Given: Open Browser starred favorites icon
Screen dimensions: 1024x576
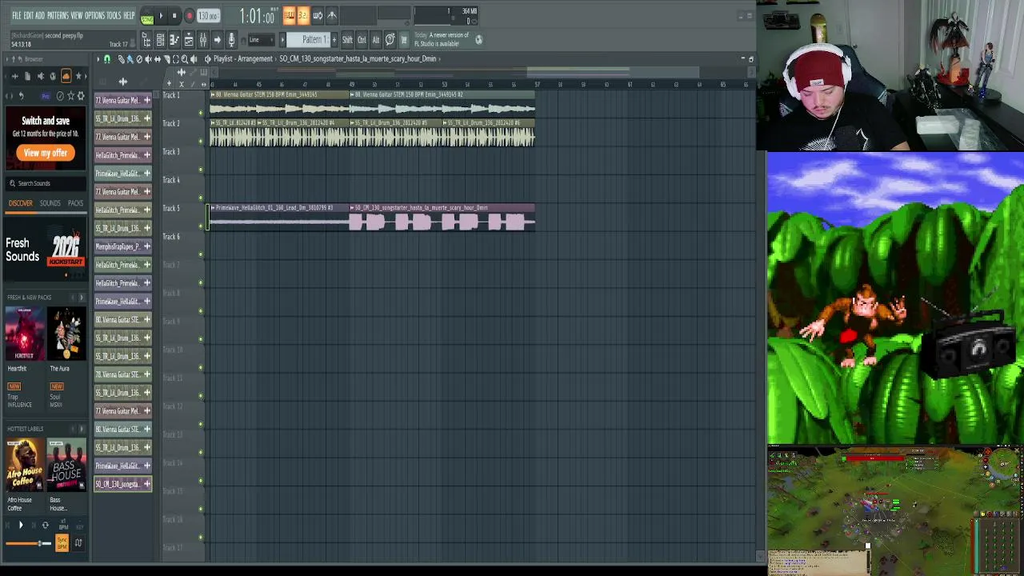Looking at the screenshot, I should 78,76.
